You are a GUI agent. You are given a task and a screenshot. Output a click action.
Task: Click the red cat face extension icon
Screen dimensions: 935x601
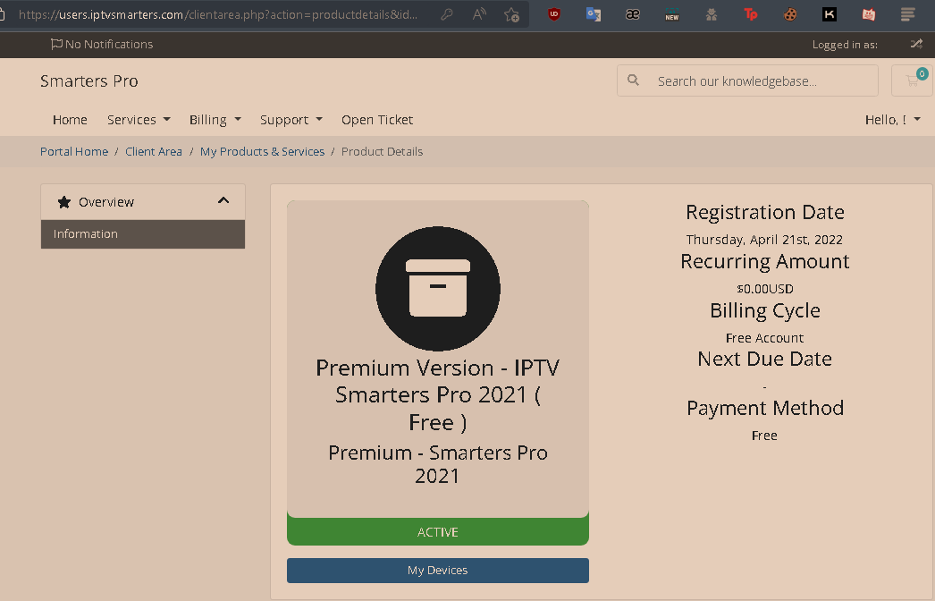click(x=869, y=14)
